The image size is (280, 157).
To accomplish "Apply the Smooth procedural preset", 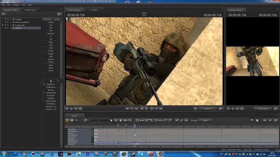I will point(51,51).
